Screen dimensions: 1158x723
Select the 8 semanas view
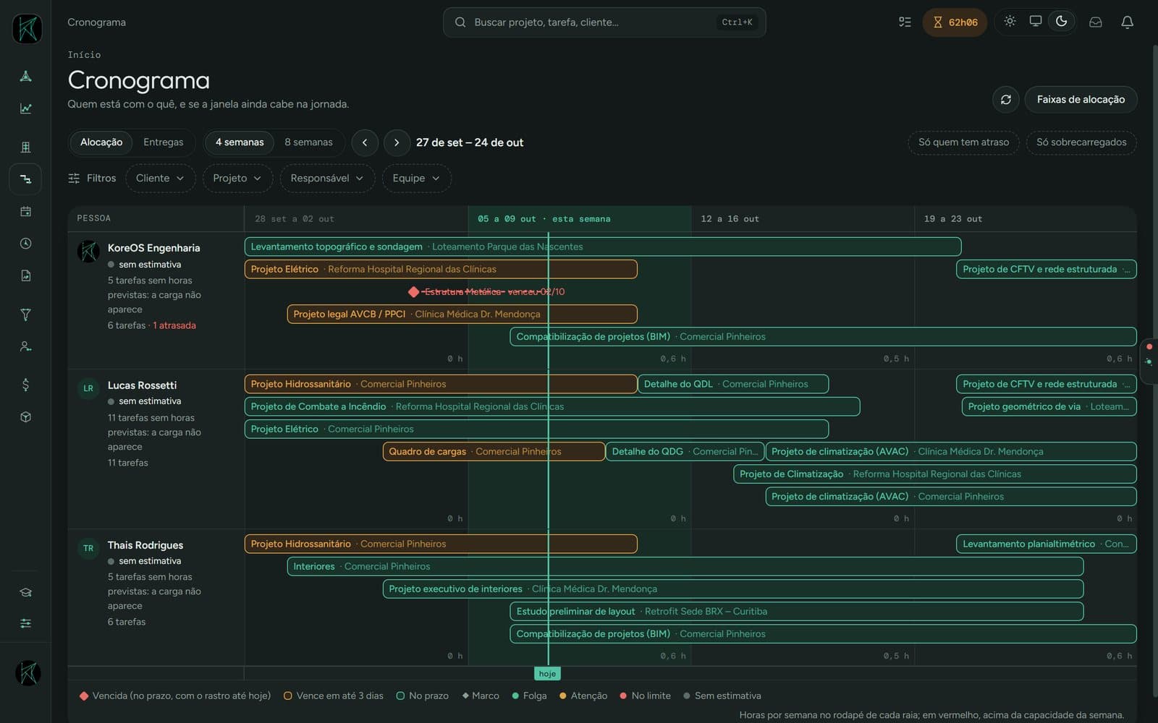[x=308, y=142]
